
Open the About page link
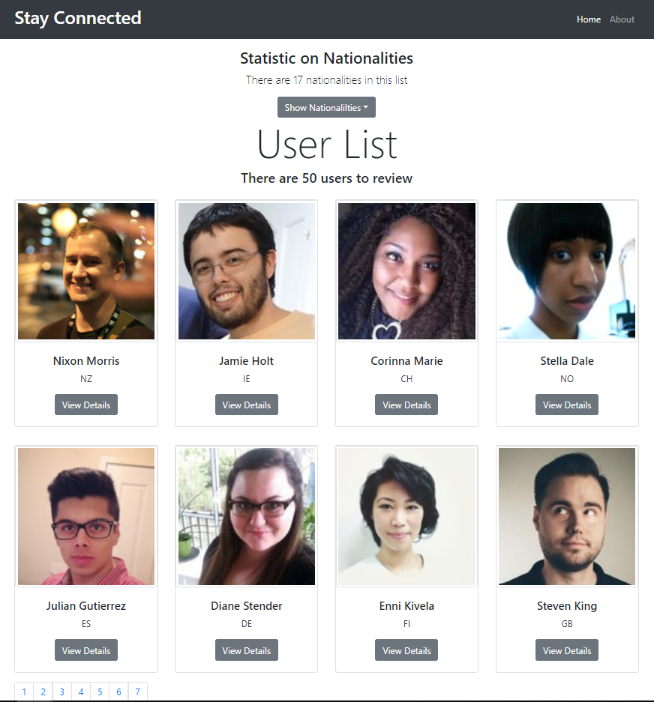(622, 19)
